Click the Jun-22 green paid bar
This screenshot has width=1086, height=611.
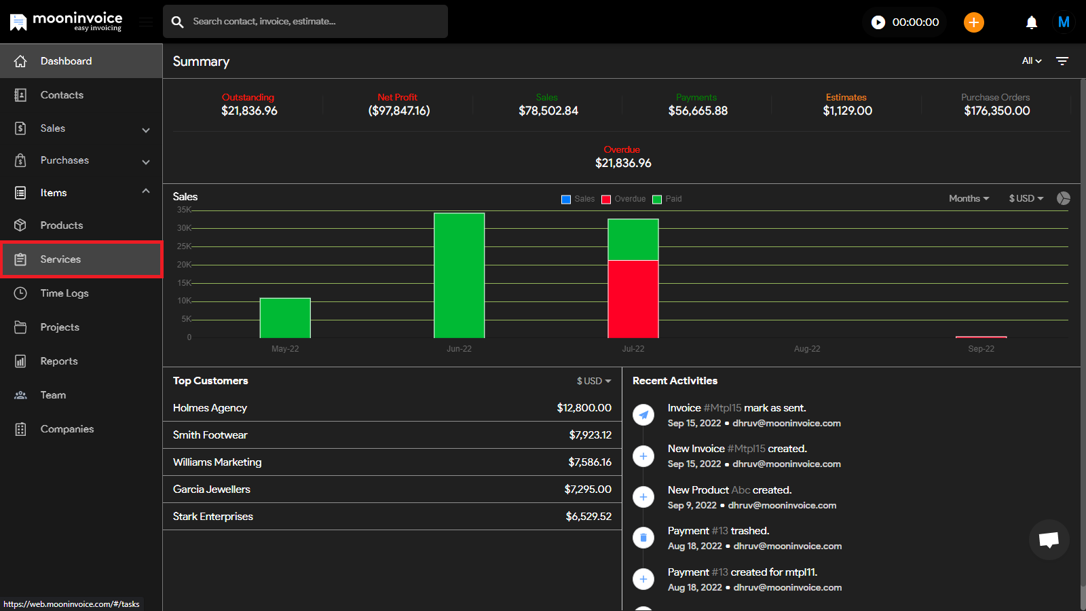(x=460, y=276)
